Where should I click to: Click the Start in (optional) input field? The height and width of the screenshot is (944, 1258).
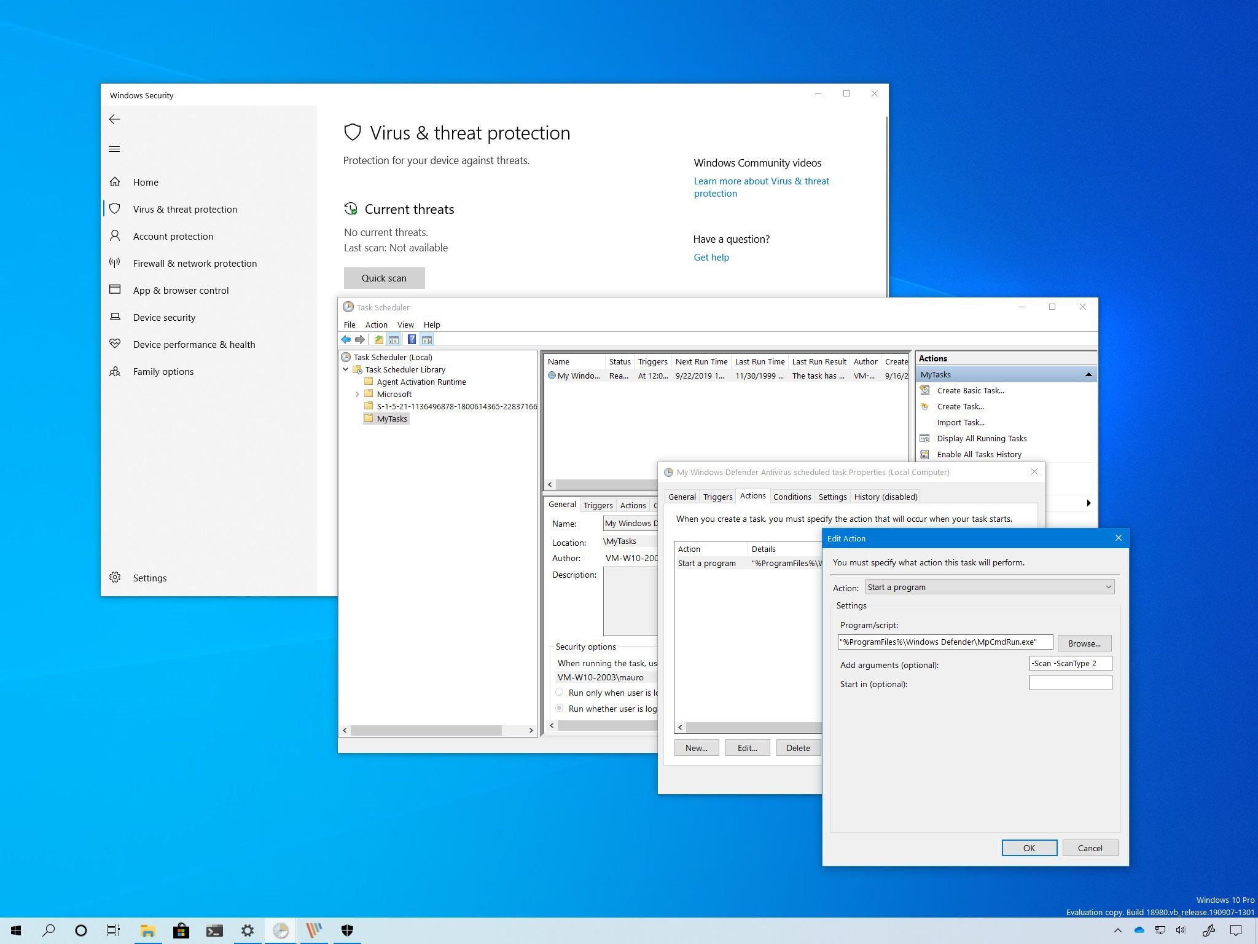point(1070,683)
